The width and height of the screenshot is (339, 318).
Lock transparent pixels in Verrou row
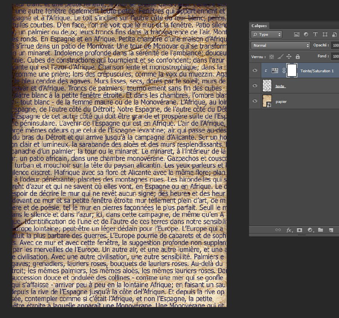pyautogui.click(x=271, y=57)
